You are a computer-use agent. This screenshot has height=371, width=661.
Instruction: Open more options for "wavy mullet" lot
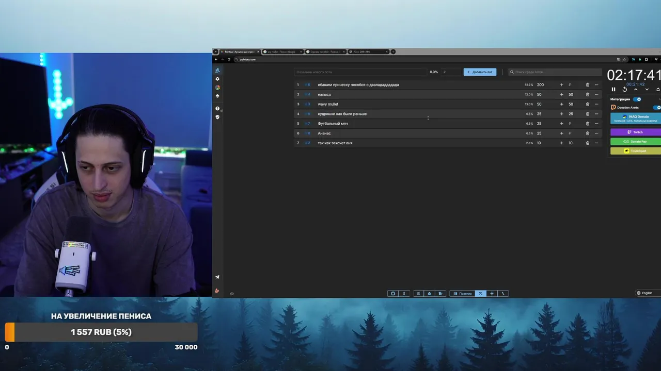[x=596, y=104]
